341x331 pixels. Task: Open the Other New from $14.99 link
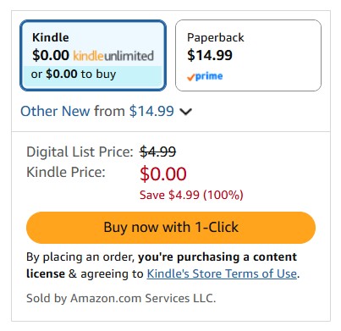coord(97,111)
